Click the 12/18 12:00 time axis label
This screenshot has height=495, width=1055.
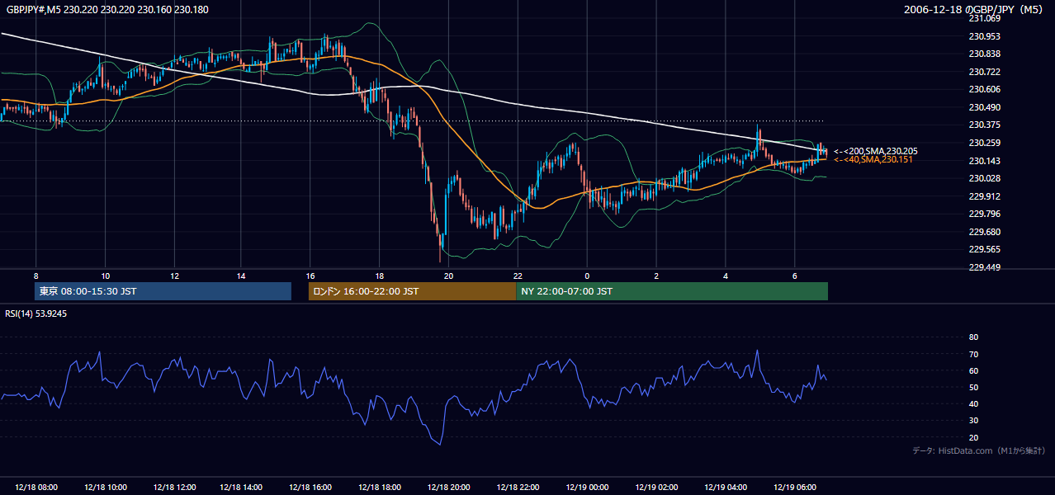(173, 488)
